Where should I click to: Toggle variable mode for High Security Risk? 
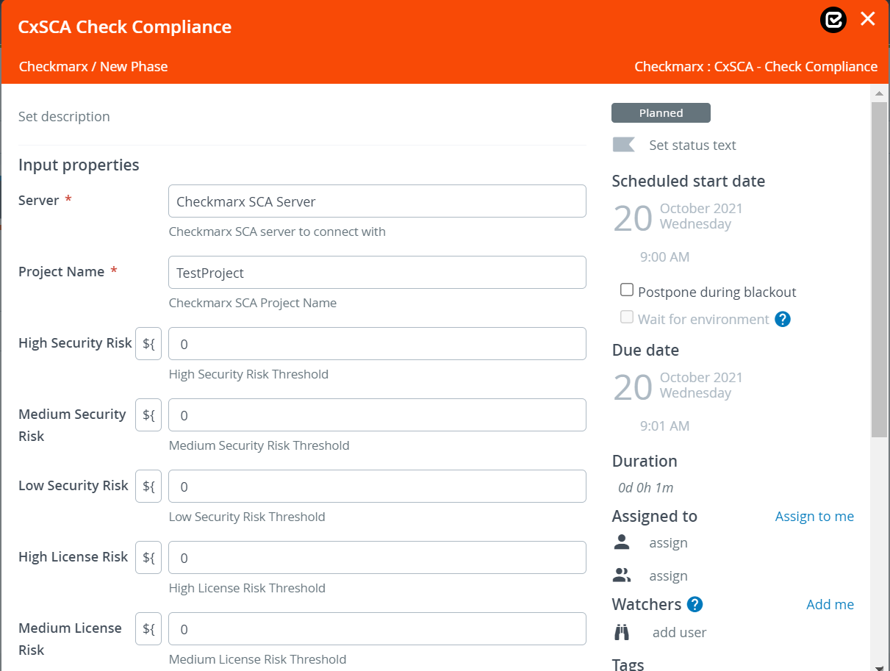point(148,344)
